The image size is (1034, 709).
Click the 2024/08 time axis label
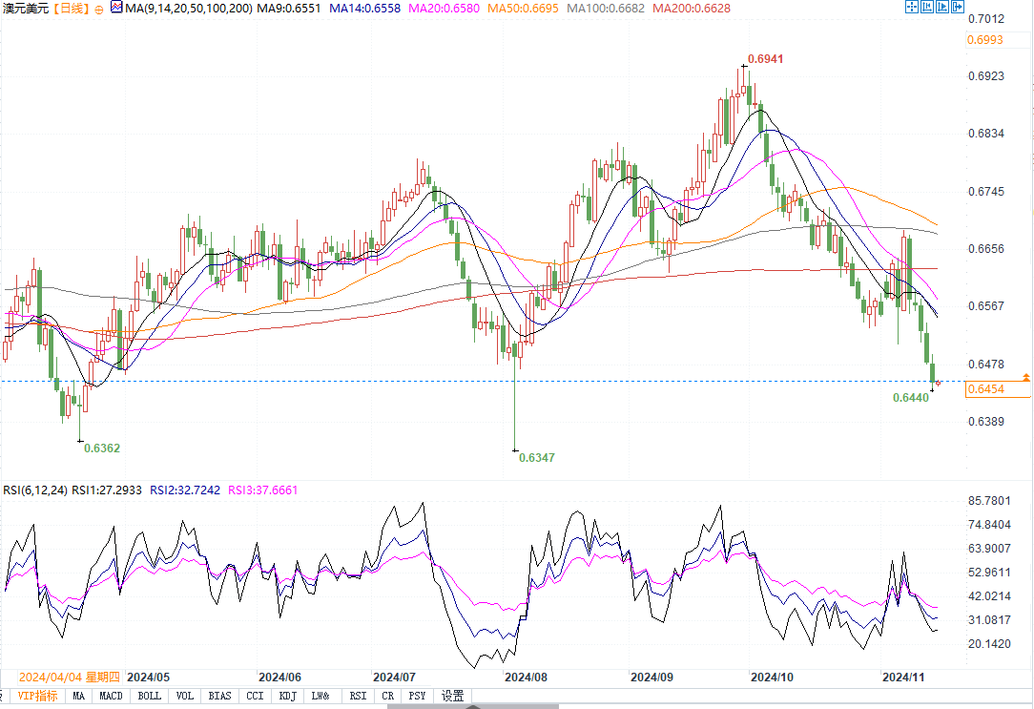(527, 678)
